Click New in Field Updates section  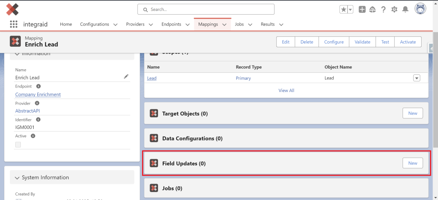coord(412,163)
